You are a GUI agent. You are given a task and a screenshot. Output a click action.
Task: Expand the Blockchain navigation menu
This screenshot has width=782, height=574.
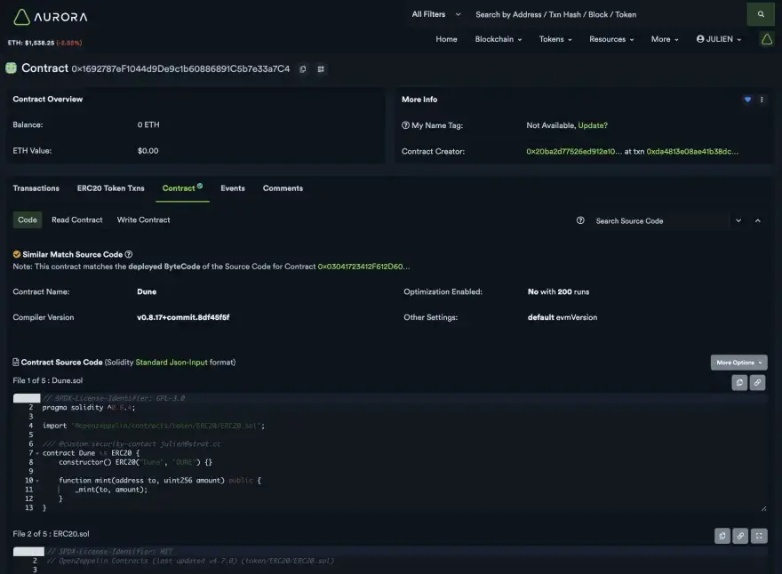click(498, 39)
